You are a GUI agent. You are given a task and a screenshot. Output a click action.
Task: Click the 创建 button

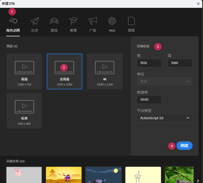(x=184, y=146)
